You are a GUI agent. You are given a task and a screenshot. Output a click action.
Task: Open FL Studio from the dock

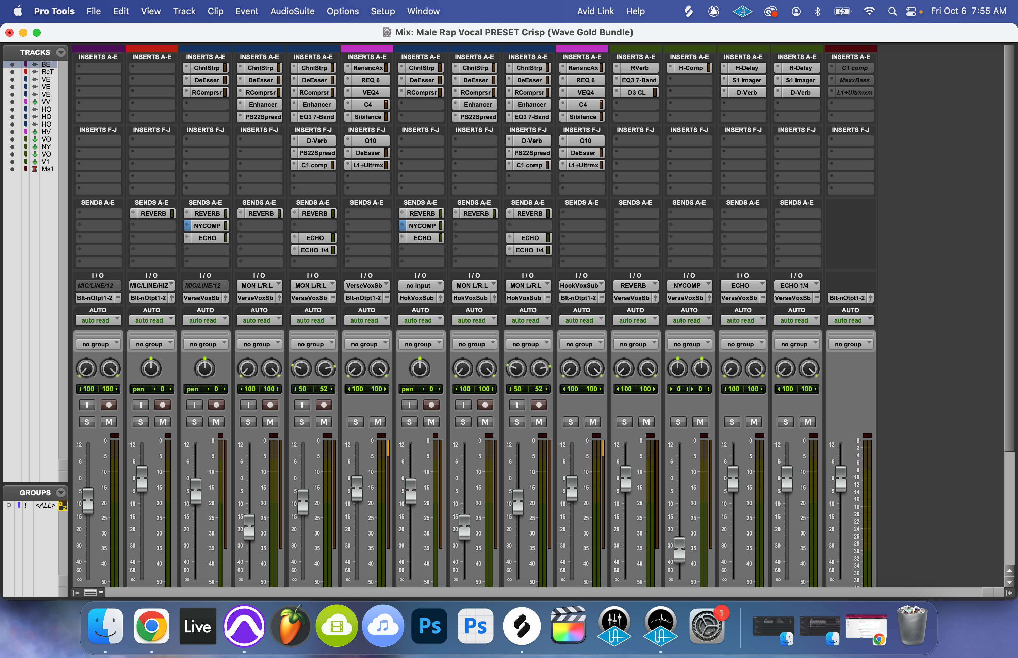click(291, 626)
